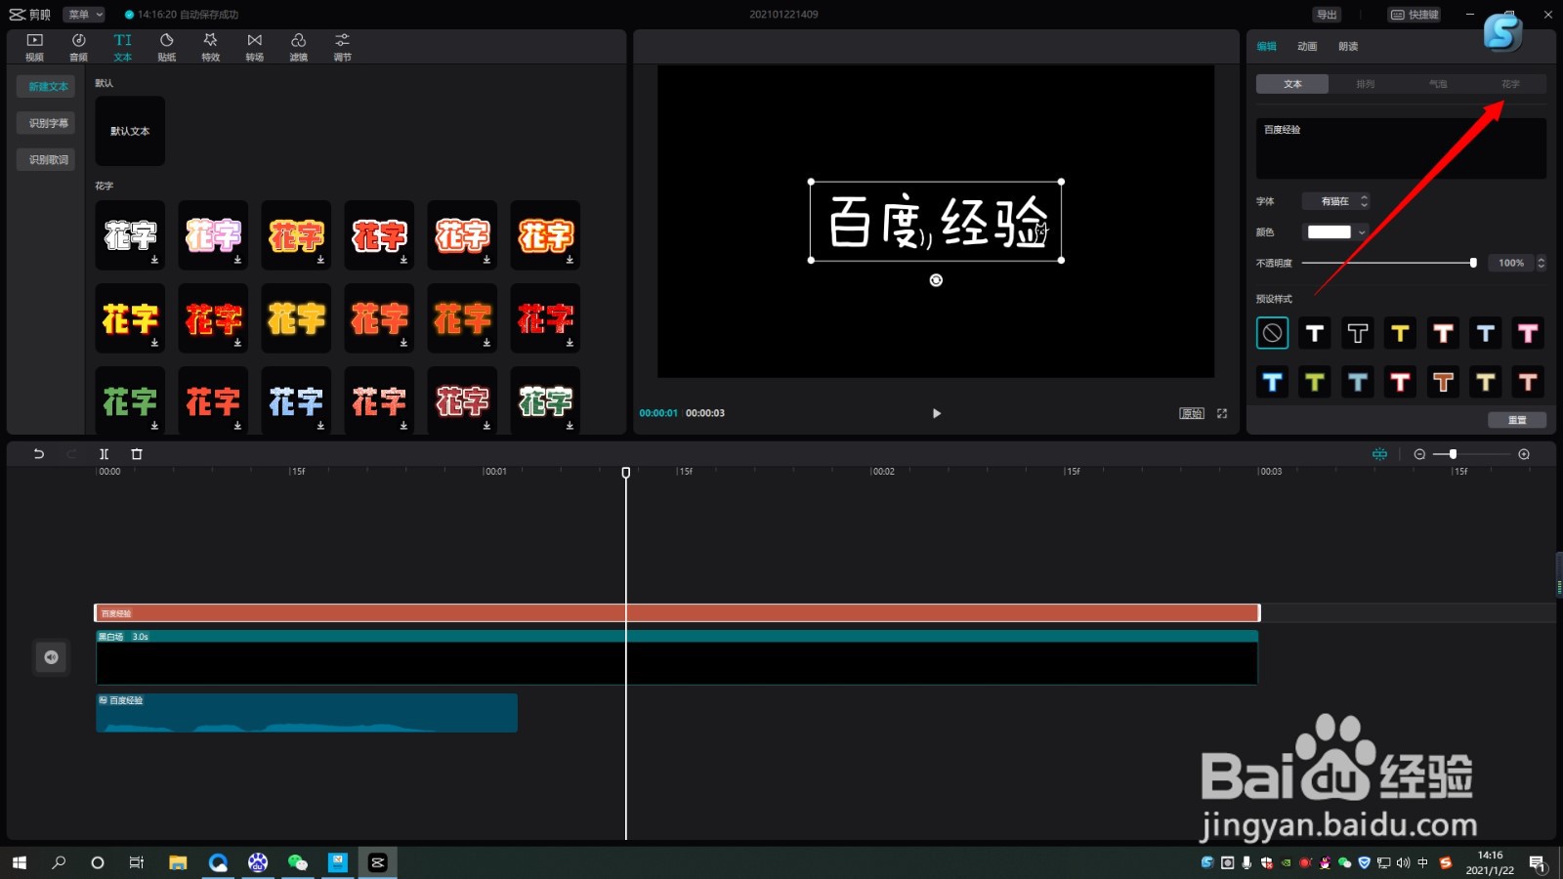Apply the outlined hollow T preset style

(x=1358, y=333)
